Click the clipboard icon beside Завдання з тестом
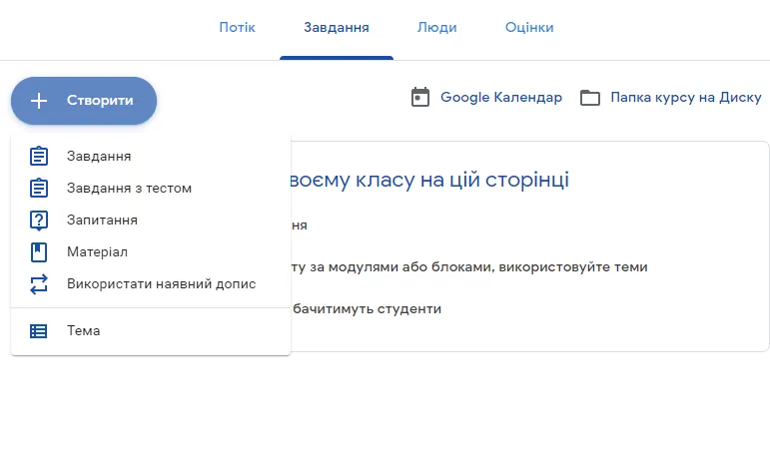Image resolution: width=770 pixels, height=449 pixels. [39, 189]
